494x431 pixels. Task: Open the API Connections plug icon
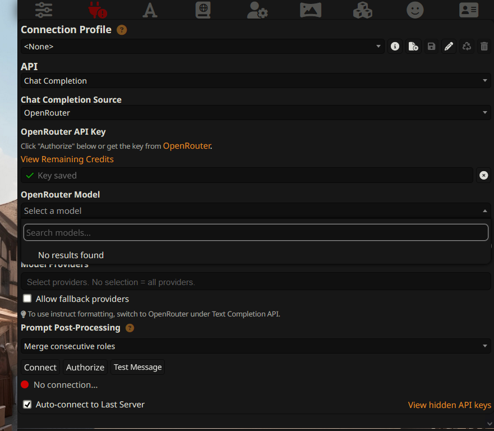point(98,10)
